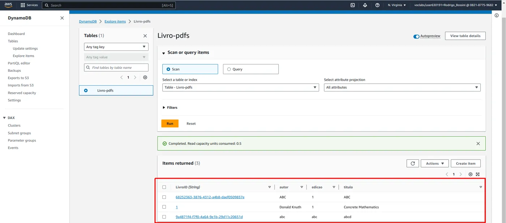The height and width of the screenshot is (223, 506).
Task: Open the attribute projection dropdown
Action: click(402, 88)
